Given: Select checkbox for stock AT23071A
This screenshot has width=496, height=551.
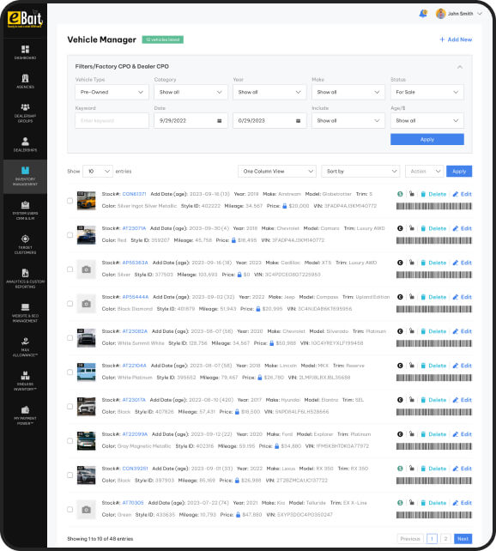Looking at the screenshot, I should pos(70,235).
